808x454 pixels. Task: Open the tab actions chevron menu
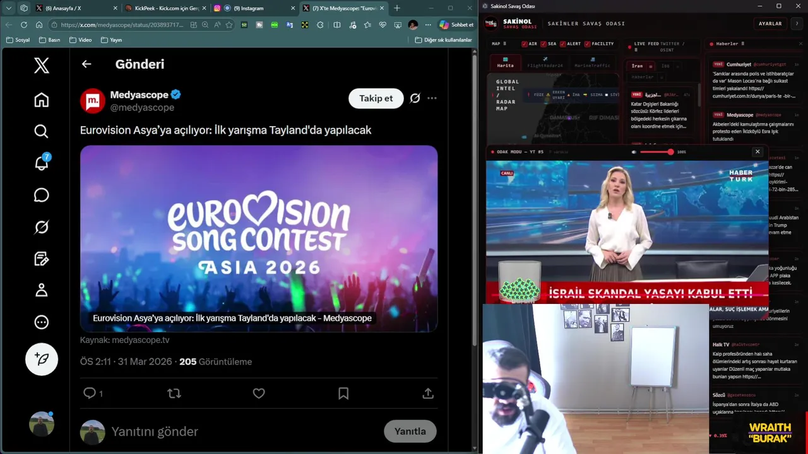point(9,8)
